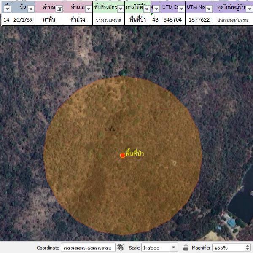The width and height of the screenshot is (253, 253).
Task: Select cell containing UTM value 1877622
Action: click(198, 19)
